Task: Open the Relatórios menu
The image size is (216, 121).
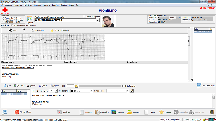Action: [x=28, y=5]
